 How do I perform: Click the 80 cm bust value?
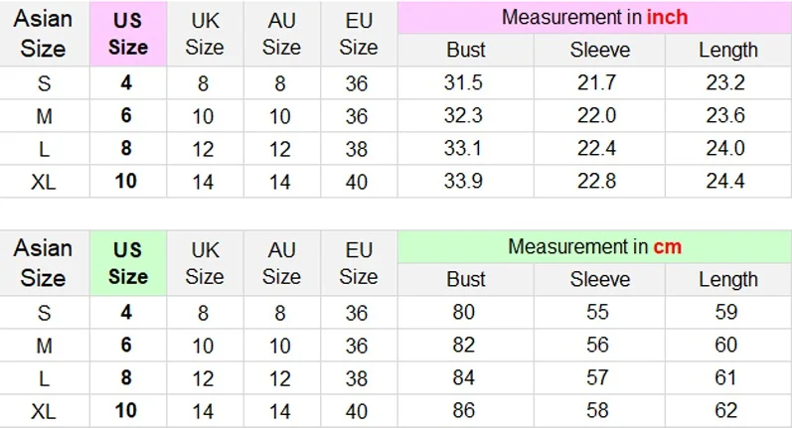click(465, 313)
